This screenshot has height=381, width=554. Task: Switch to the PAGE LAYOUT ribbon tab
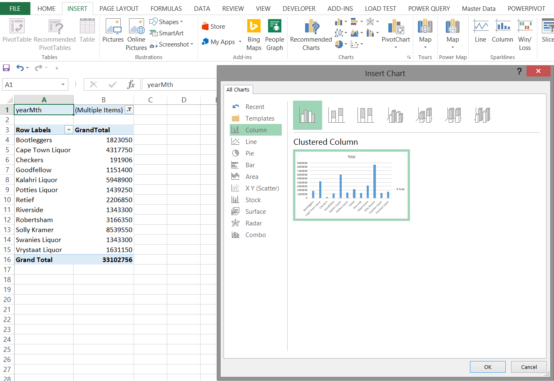coord(119,8)
